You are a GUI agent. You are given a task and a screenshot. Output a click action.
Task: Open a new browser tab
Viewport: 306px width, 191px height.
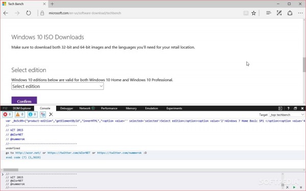point(52,4)
